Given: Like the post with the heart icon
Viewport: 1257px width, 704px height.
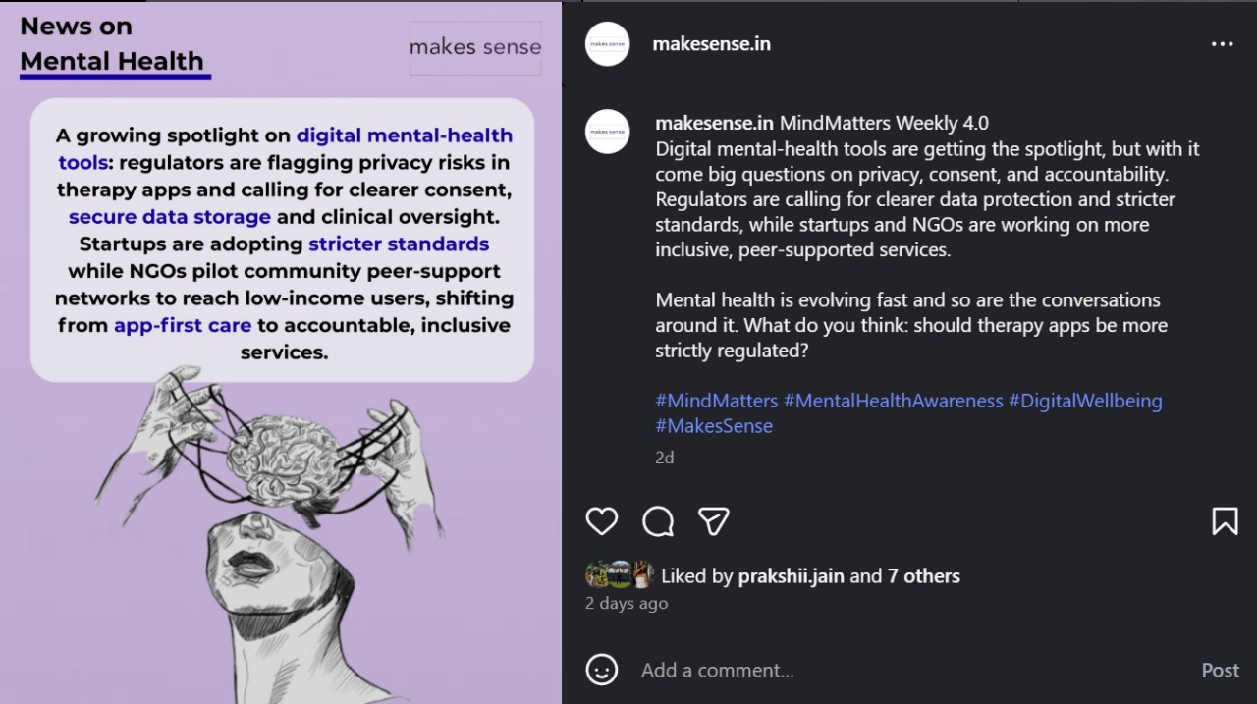Looking at the screenshot, I should point(602,520).
